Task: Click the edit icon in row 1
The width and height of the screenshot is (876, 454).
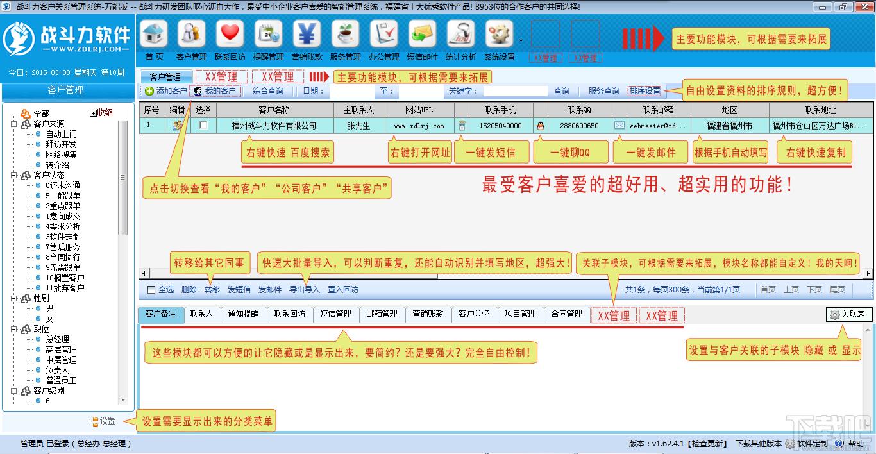Action: [178, 126]
